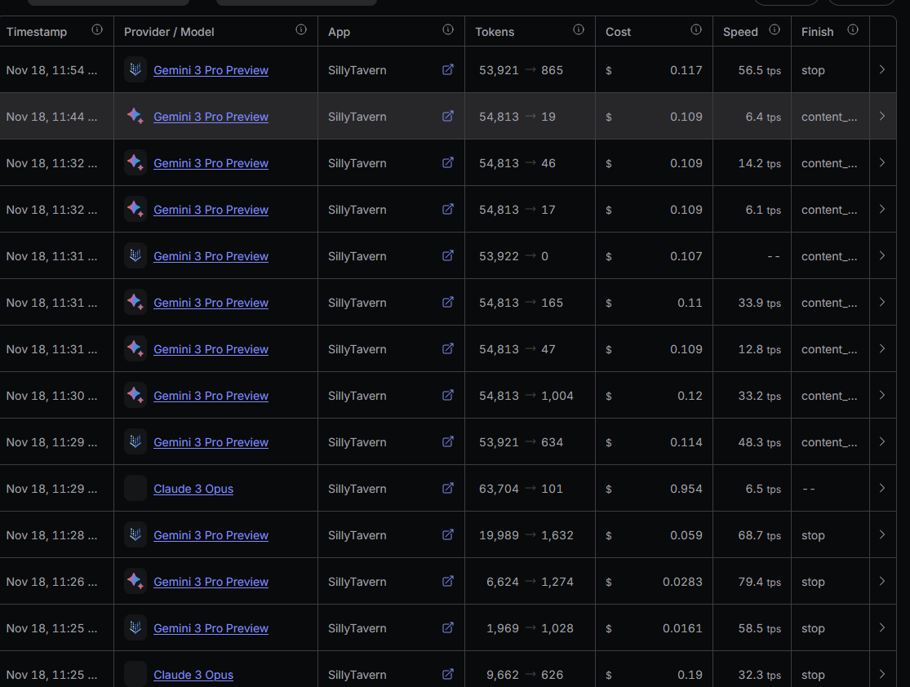Click the info icon beside the Cost header

pyautogui.click(x=696, y=29)
